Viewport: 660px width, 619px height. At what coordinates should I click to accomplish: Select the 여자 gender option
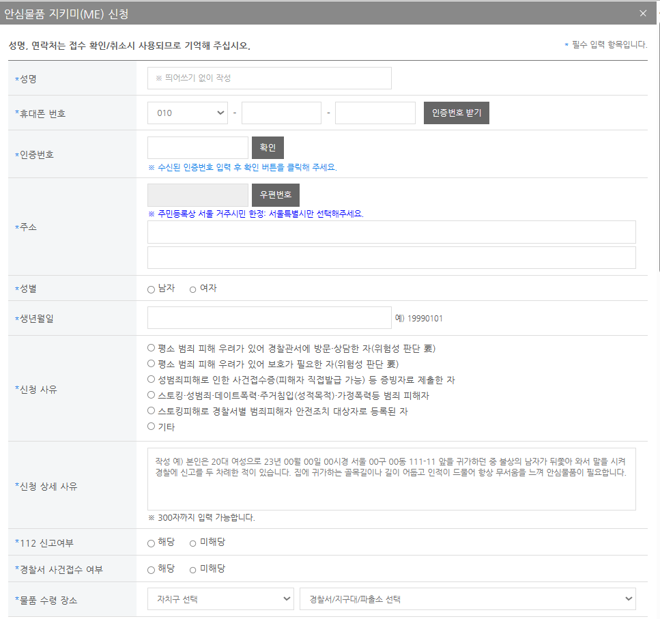(192, 288)
